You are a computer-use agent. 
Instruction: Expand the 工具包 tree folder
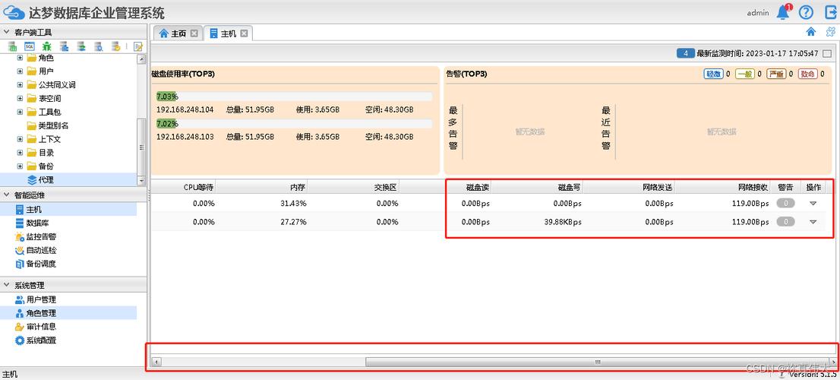(x=20, y=112)
